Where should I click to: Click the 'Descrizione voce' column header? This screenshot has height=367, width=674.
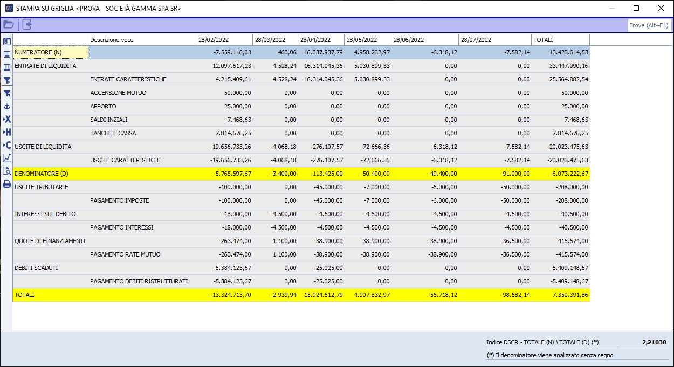(x=141, y=40)
